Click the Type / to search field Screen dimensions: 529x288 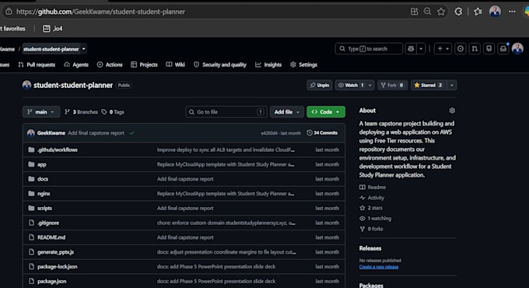click(369, 48)
